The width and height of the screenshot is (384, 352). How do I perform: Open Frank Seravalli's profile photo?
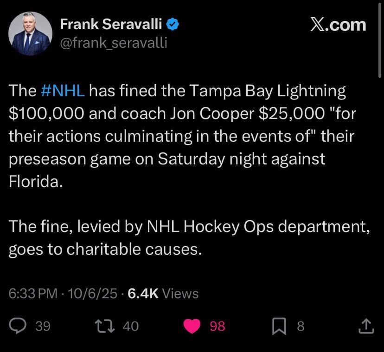coord(31,33)
